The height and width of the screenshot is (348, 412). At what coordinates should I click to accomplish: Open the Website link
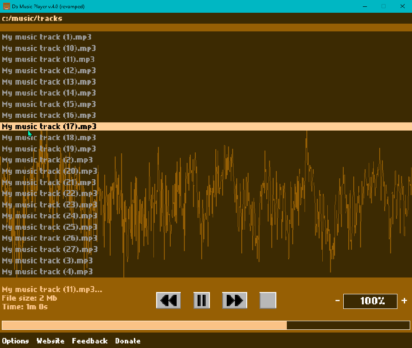(51, 341)
